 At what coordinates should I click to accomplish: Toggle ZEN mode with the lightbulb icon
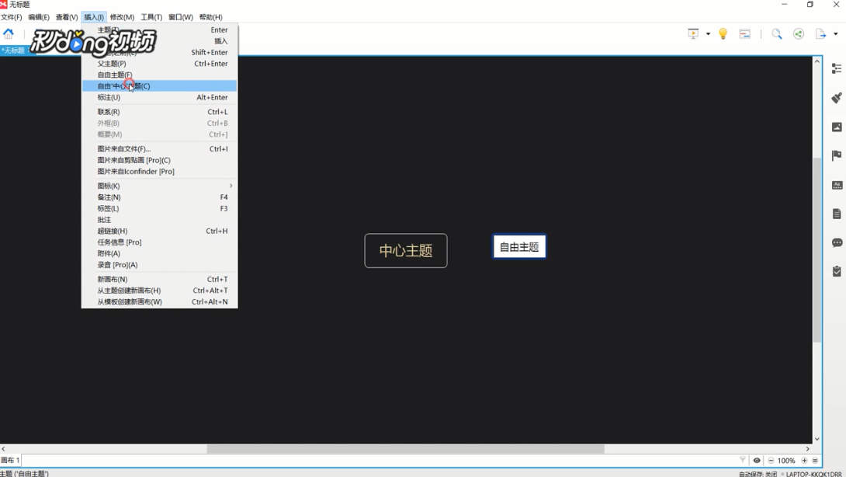(x=723, y=33)
